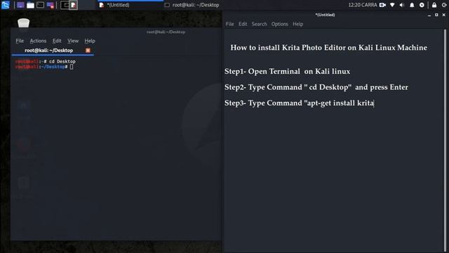Click the terminal prompt cursor line
The width and height of the screenshot is (449, 253).
pyautogui.click(x=44, y=67)
